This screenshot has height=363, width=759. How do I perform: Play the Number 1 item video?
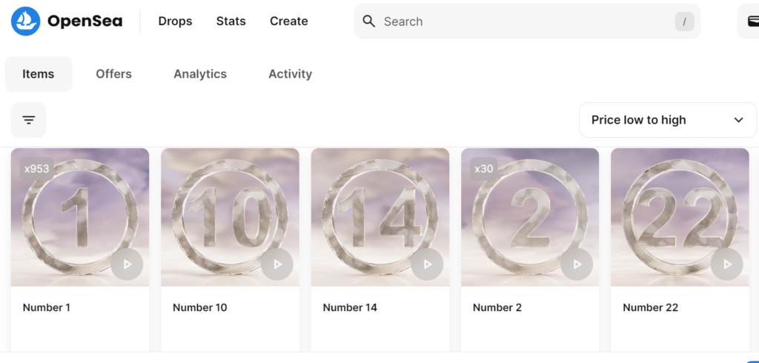(x=127, y=264)
